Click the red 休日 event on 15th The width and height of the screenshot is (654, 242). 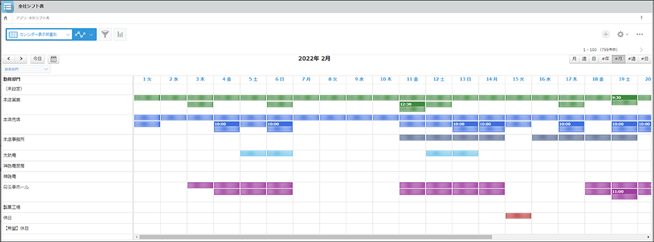pos(518,216)
